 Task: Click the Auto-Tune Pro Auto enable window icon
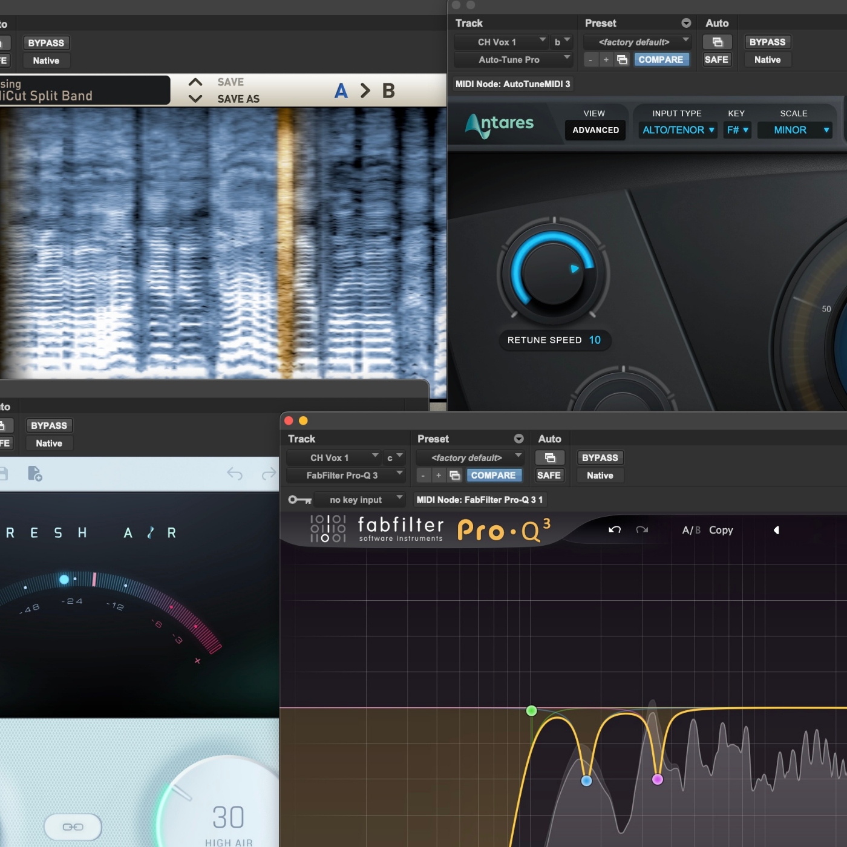[718, 42]
